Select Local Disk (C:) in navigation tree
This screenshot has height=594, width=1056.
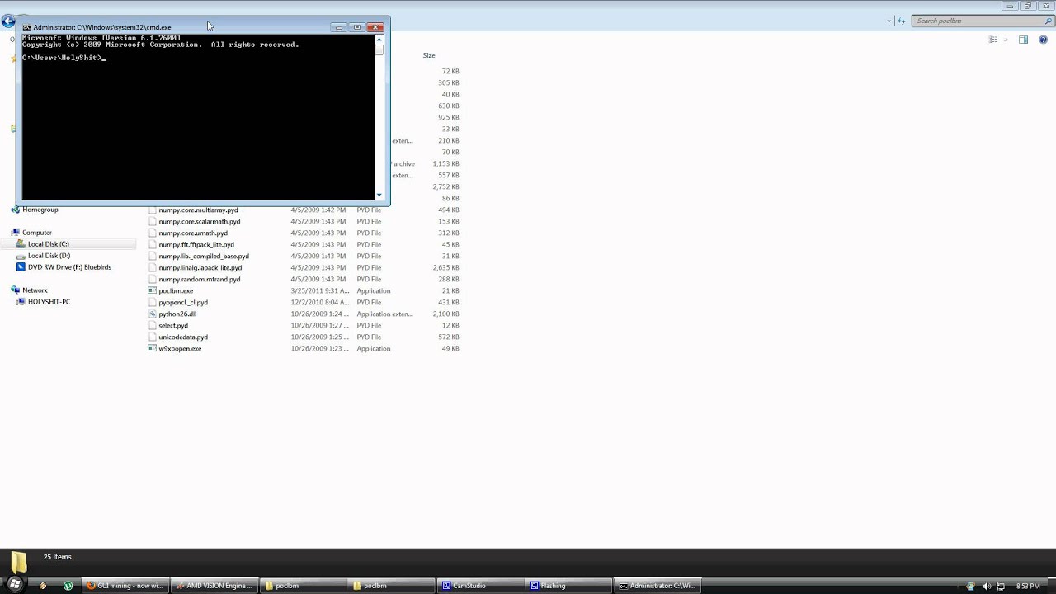pos(49,244)
